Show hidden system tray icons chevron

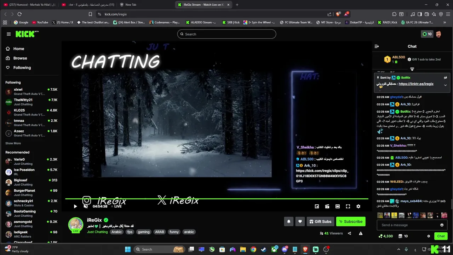tap(398, 249)
